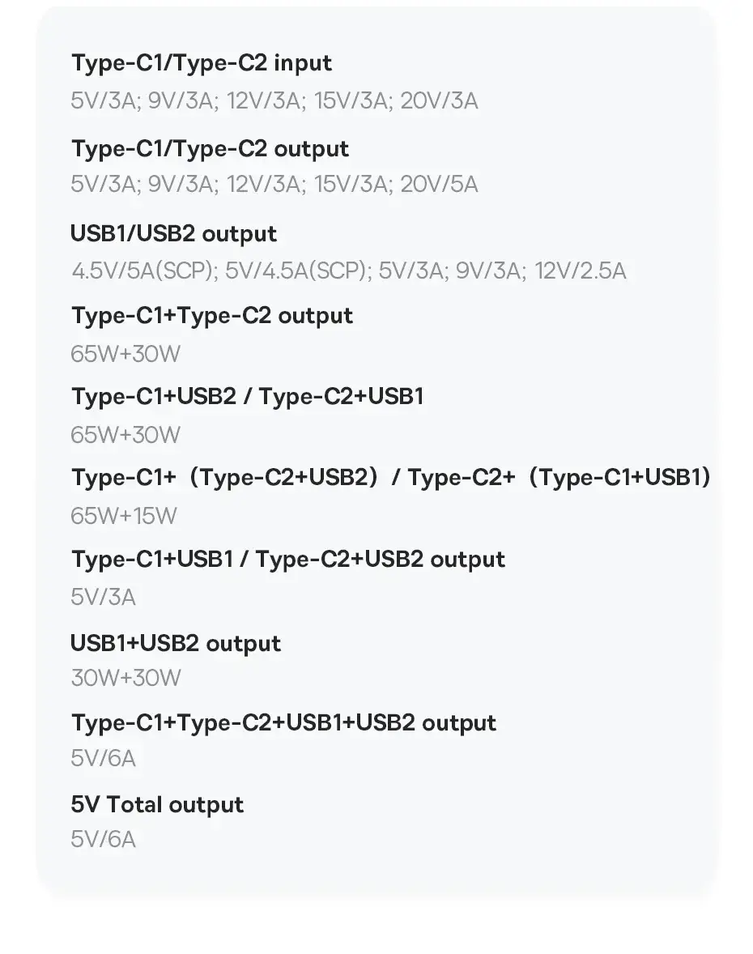Select the input specs line ending 20V/3A

coord(274,101)
